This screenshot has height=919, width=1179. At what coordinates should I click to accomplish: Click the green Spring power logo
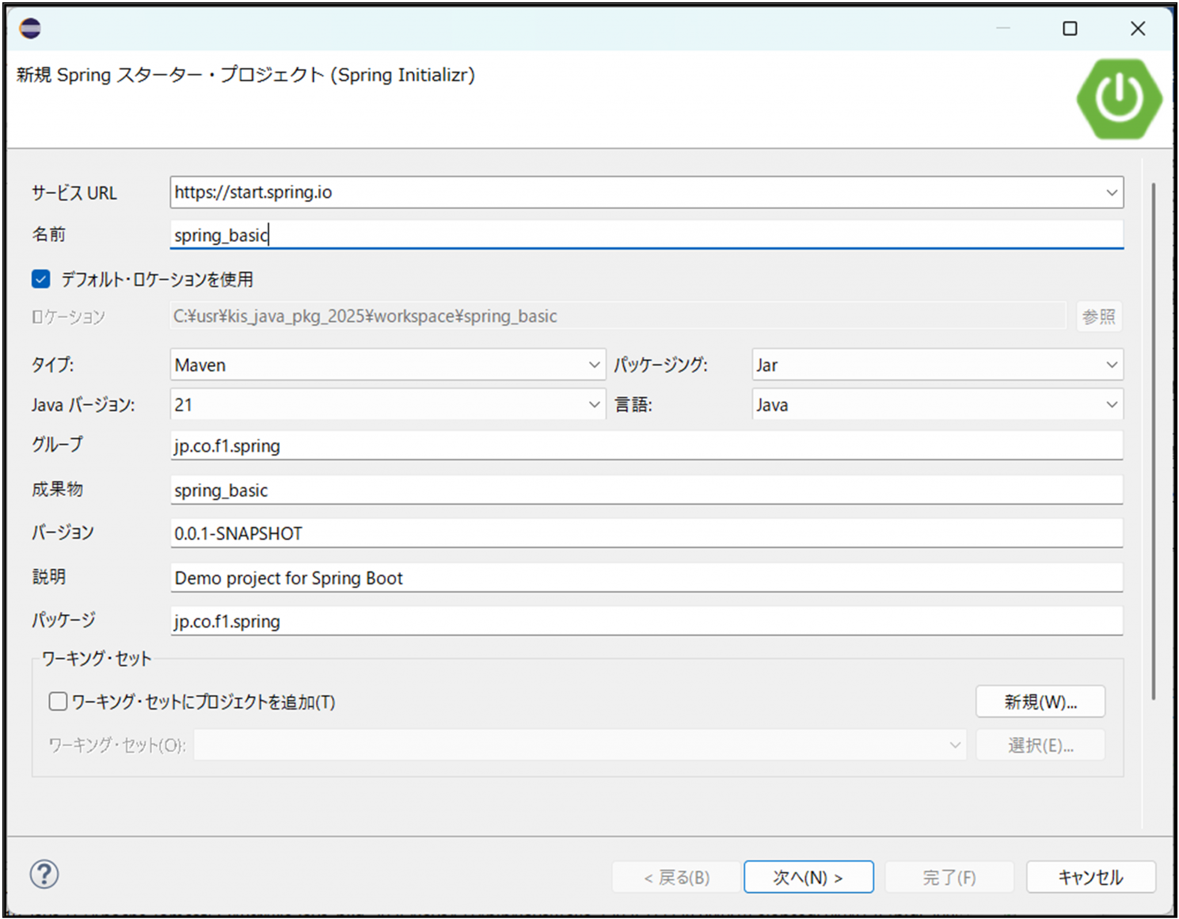(1119, 99)
